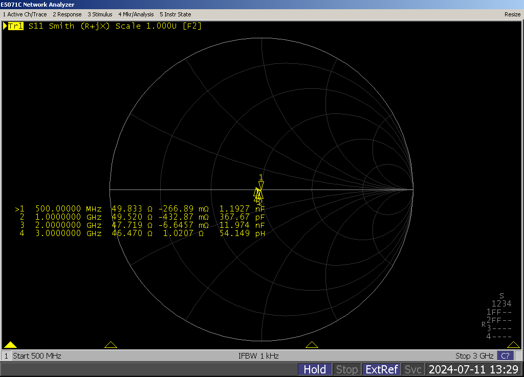Open the 5 Instr State menu
Screen dimensions: 524x377
[176, 14]
